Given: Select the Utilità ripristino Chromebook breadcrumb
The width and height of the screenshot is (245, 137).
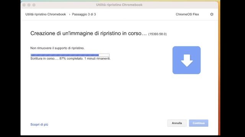Looking at the screenshot, I should click(46, 14).
